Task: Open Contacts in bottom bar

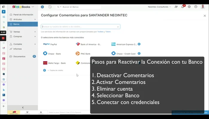Action: point(41,112)
